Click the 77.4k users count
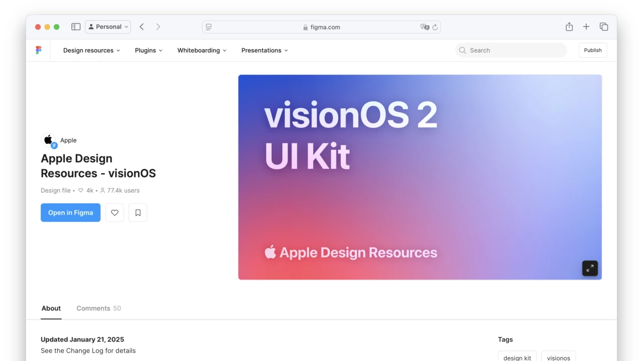Image resolution: width=643 pixels, height=361 pixels. [120, 191]
